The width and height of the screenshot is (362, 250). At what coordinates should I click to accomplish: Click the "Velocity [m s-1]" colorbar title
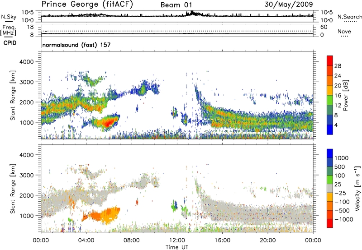357,188
